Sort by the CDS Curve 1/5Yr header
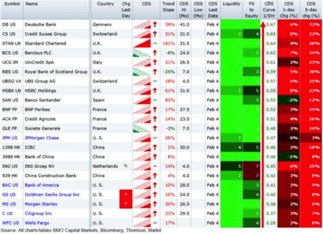323x234 pixels. pyautogui.click(x=269, y=10)
